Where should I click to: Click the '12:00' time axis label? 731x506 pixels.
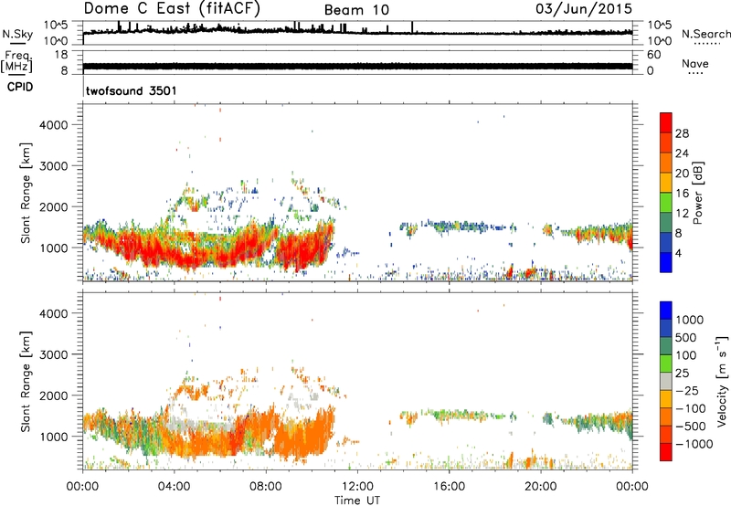tap(357, 487)
